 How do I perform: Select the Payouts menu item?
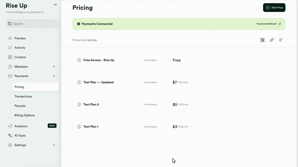[x=20, y=106]
